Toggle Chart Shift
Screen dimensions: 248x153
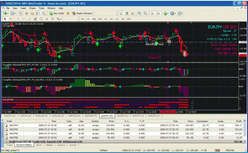(x=158, y=13)
